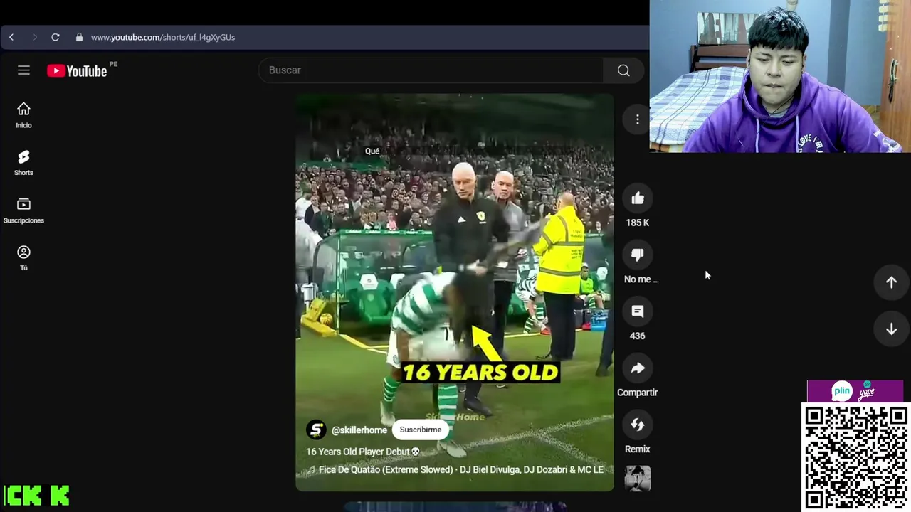Reload the page with the refresh icon
Image resolution: width=911 pixels, height=512 pixels.
click(x=56, y=37)
